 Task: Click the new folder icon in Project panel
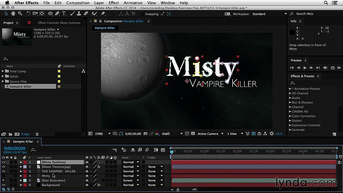[x=10, y=134]
